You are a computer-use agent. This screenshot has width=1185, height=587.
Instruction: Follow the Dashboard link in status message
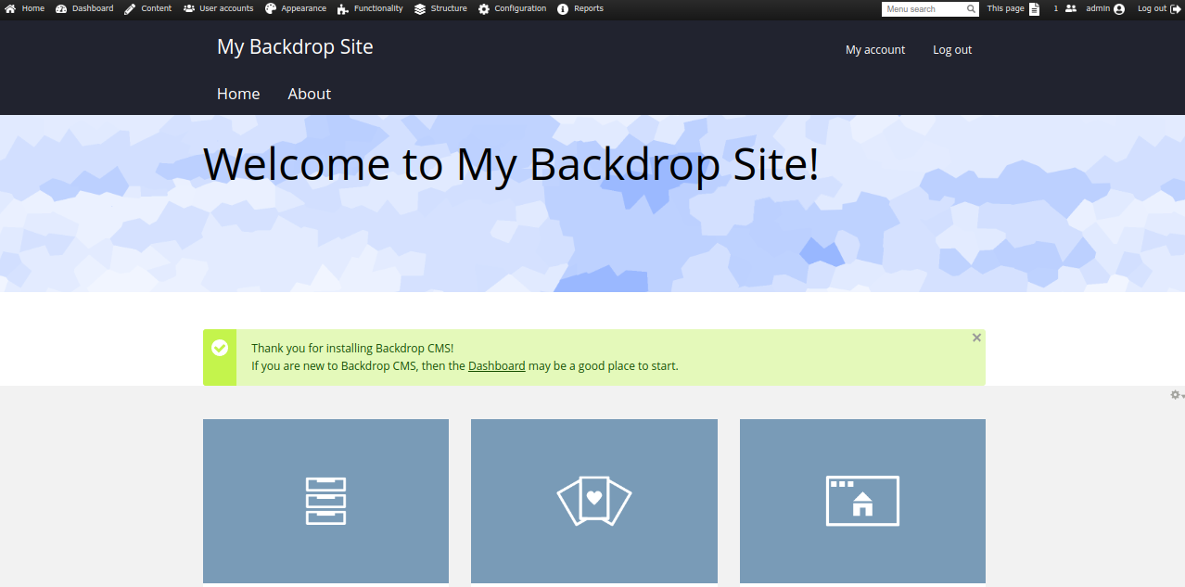(x=496, y=366)
